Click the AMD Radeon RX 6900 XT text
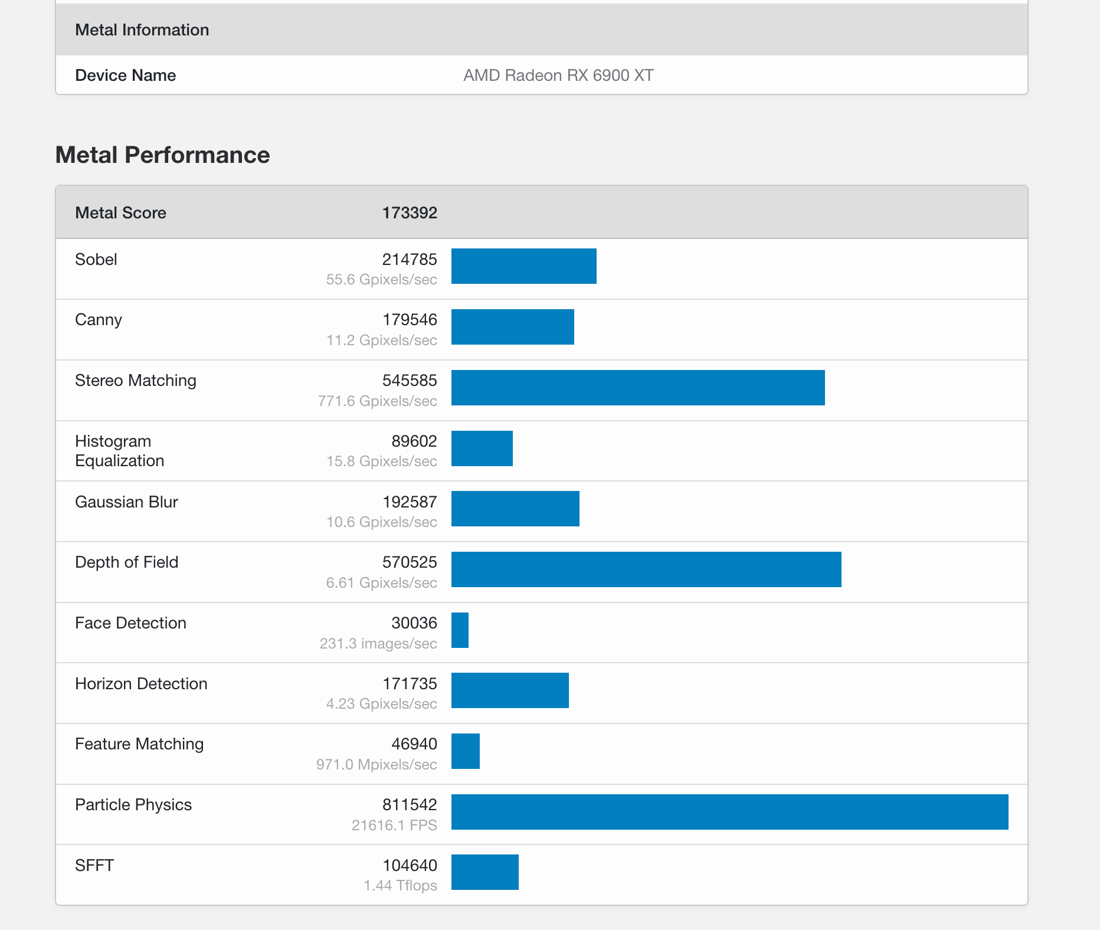The image size is (1100, 930). point(558,76)
